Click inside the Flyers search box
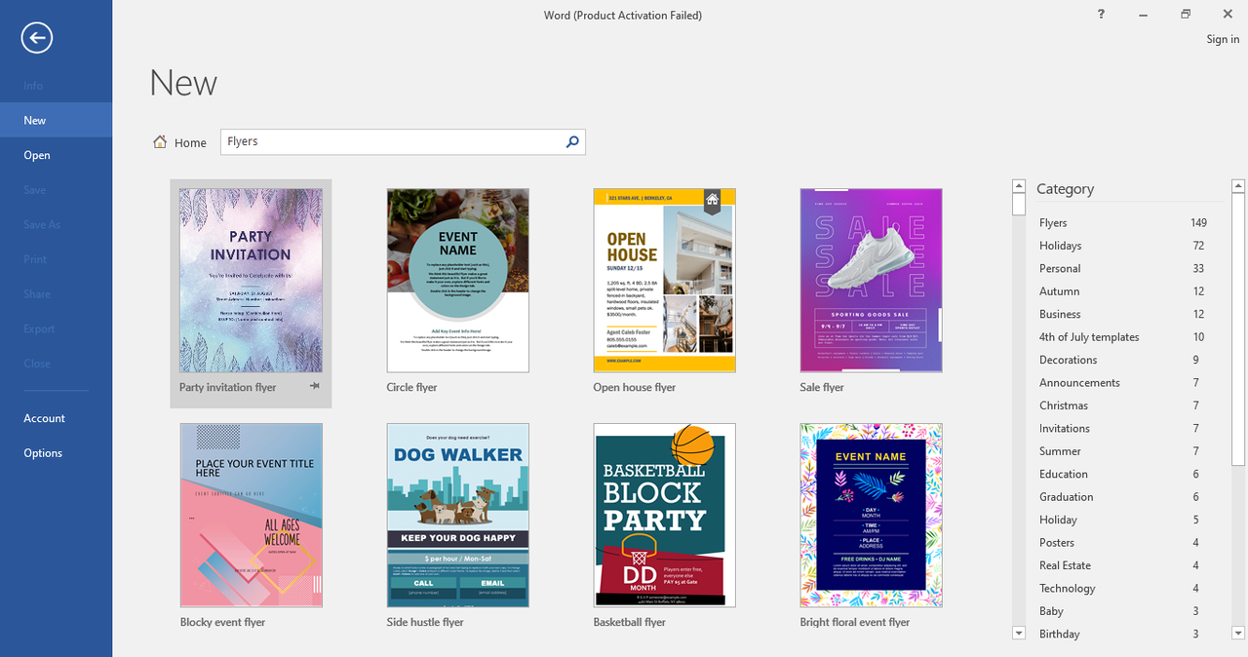Image resolution: width=1248 pixels, height=657 pixels. [x=392, y=142]
